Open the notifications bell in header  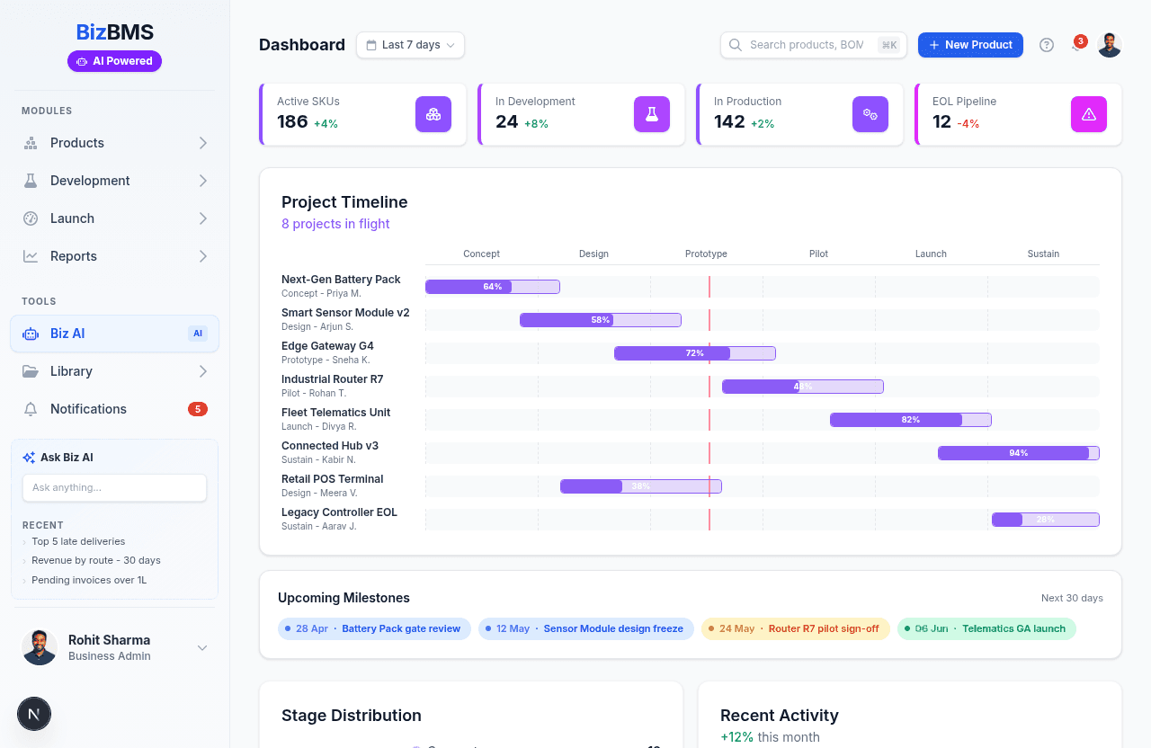[x=1076, y=45]
